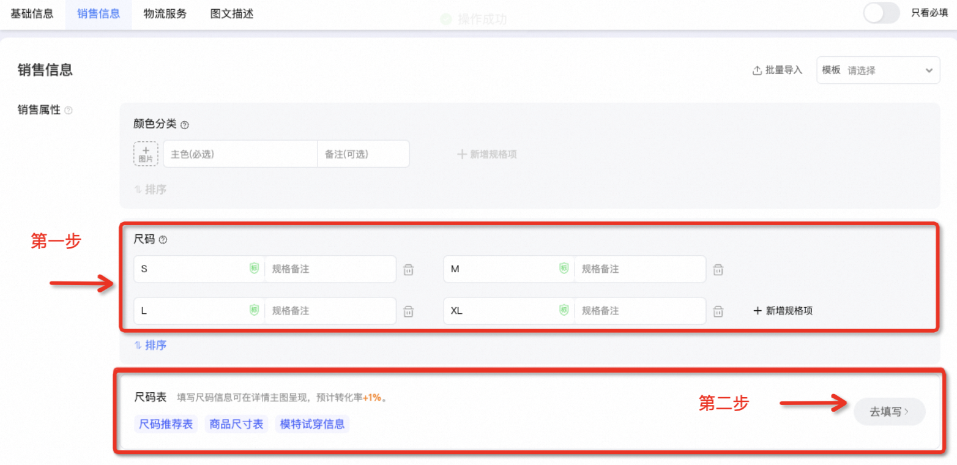The height and width of the screenshot is (465, 957).
Task: Click the size field containing S
Action: (199, 269)
